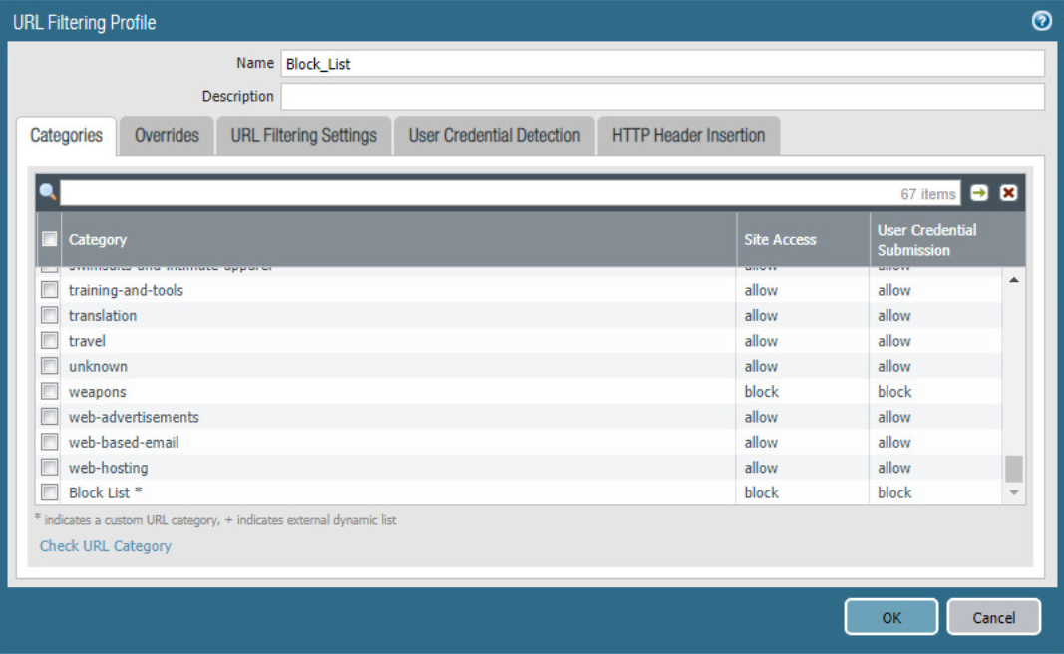Click inside the Description field

tap(663, 96)
